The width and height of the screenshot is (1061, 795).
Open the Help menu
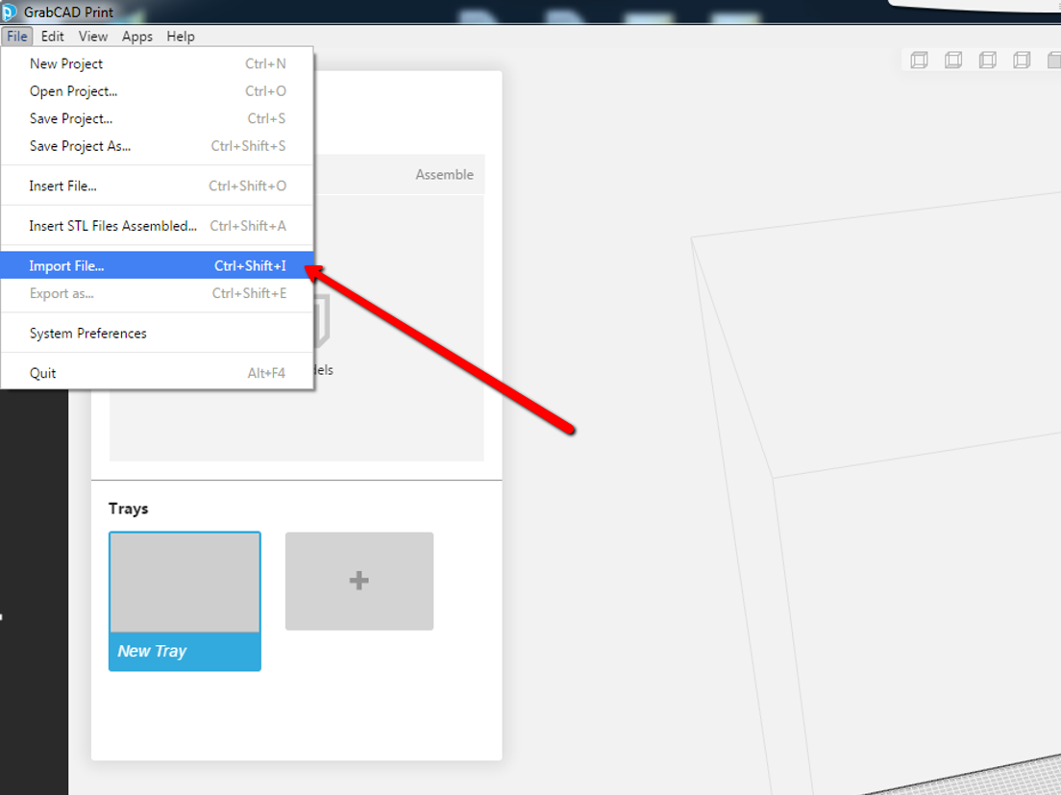tap(181, 37)
